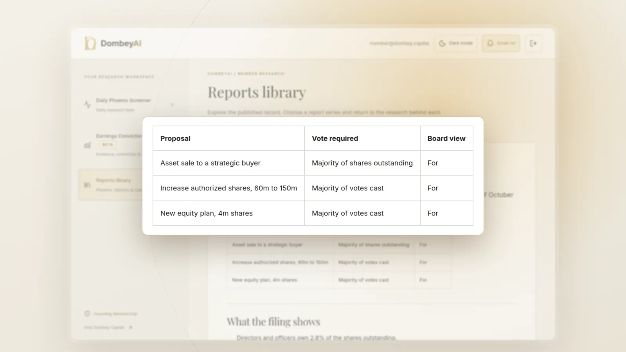Screen dimensions: 626x352
Task: Click the Reports library page heading
Action: click(257, 93)
